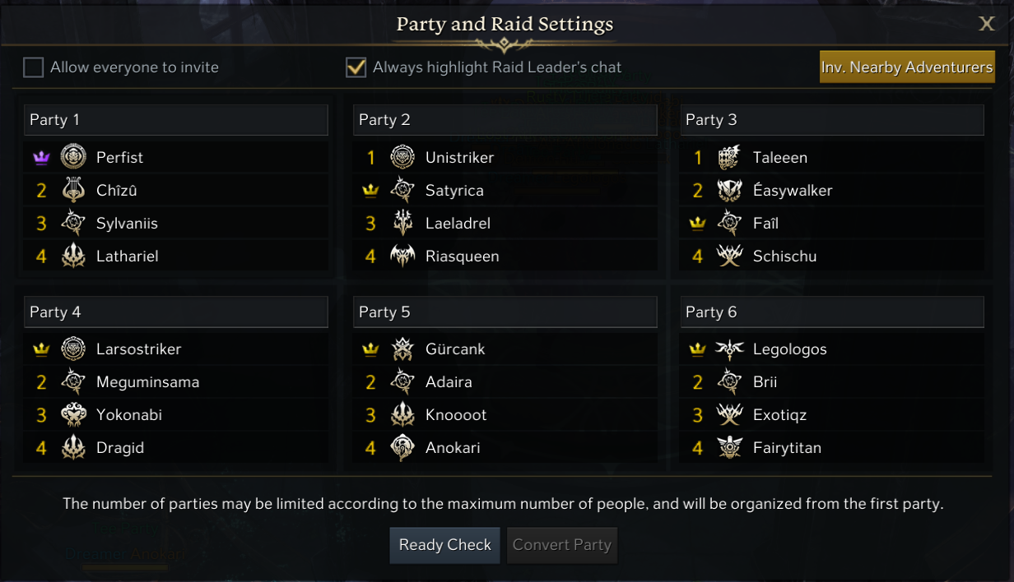Click the class icon beside Yokonabi
The image size is (1014, 582).
pos(73,414)
